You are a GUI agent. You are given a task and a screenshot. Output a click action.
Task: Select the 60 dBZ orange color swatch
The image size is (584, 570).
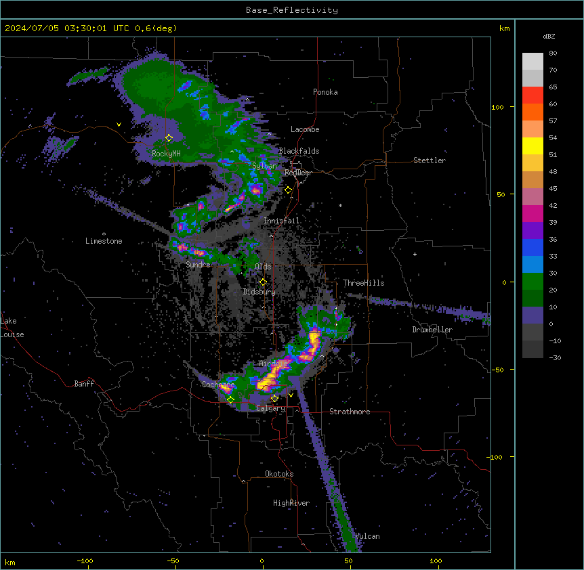(x=533, y=112)
